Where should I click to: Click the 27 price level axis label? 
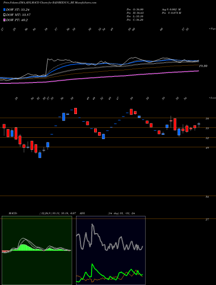coord(207,220)
